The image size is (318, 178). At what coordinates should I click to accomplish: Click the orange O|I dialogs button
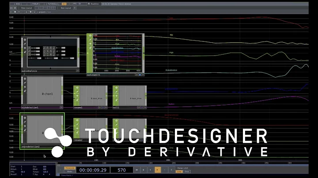pos(64,4)
